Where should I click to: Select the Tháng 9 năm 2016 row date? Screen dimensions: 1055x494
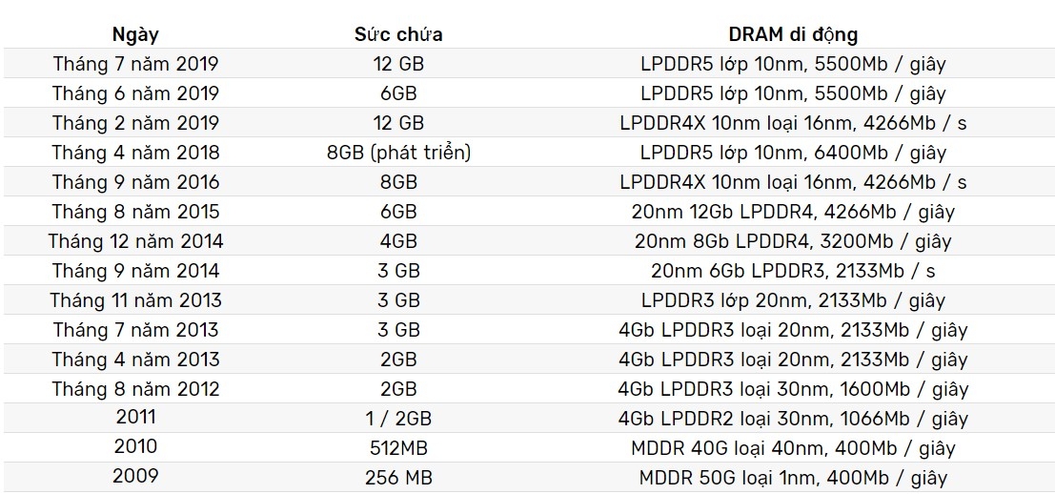pos(135,182)
